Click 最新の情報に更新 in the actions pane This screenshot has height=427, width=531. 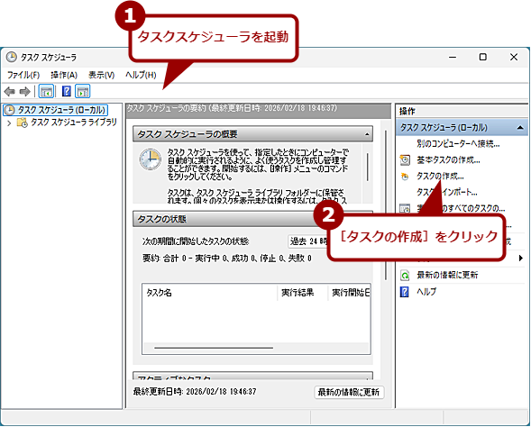[447, 275]
